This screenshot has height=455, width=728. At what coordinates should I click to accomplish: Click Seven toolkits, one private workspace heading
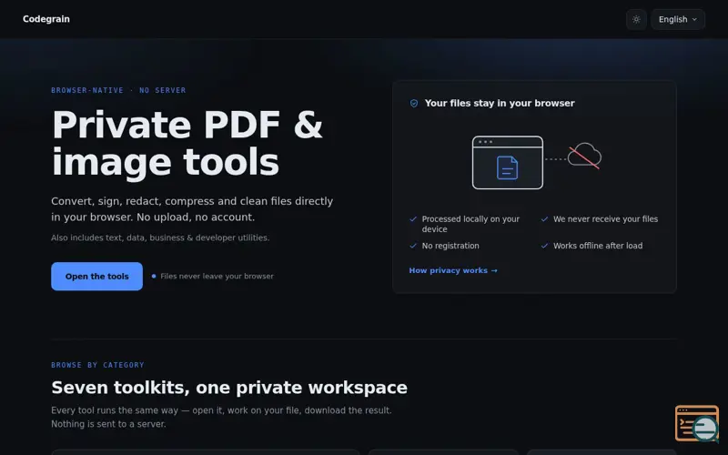click(229, 388)
